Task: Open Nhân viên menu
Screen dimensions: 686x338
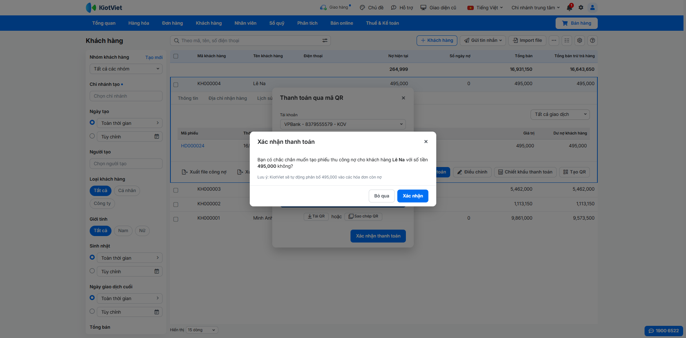Action: [x=245, y=23]
